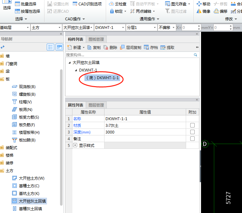Click the 存档 archive button

point(151,47)
